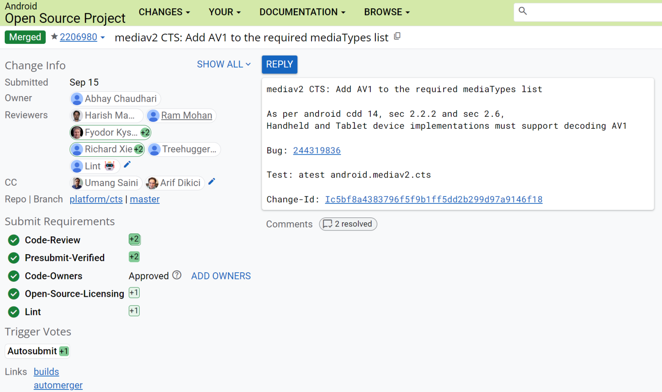Screen dimensions: 662x392
Task: Open change number 2206980 link
Action: tap(78, 37)
